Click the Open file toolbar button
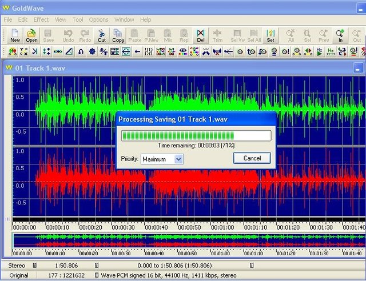Screen dimensions: 366x281 (x=31, y=35)
